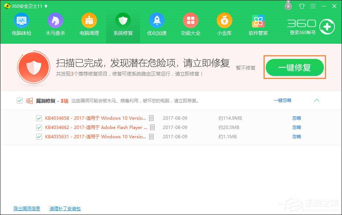
Task: Toggle the 漏洞修复 master checkbox
Action: (19, 100)
